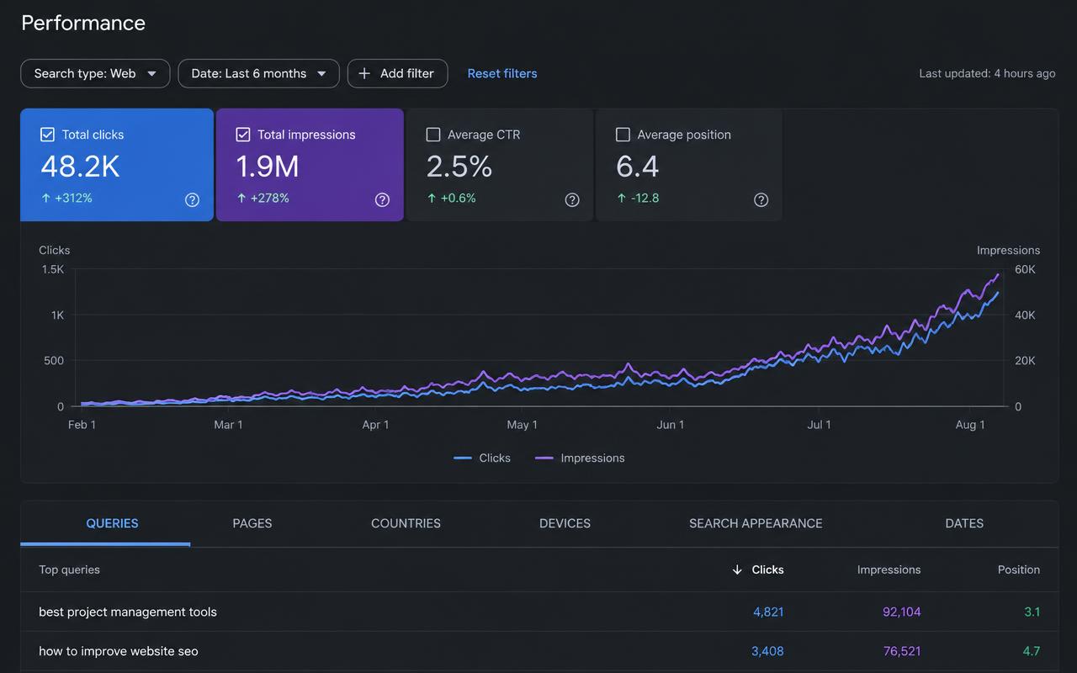Switch to the Devices tab
This screenshot has height=673, width=1077.
pyautogui.click(x=565, y=523)
